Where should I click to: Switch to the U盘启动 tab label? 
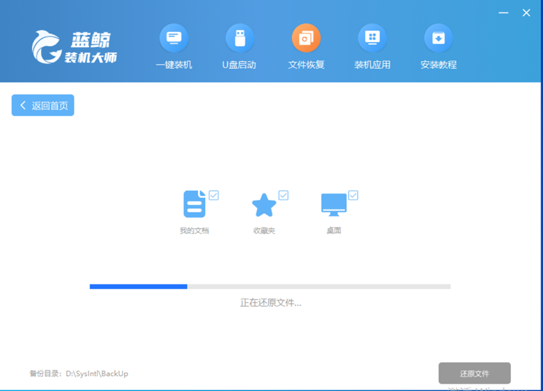pos(239,65)
